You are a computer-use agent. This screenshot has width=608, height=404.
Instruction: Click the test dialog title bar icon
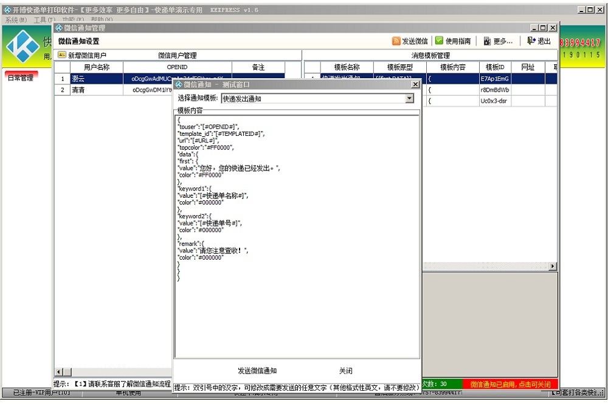pos(179,84)
